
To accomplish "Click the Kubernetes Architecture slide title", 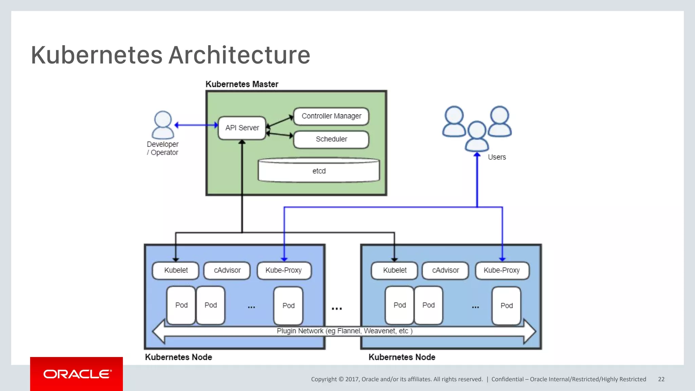I will click(171, 55).
